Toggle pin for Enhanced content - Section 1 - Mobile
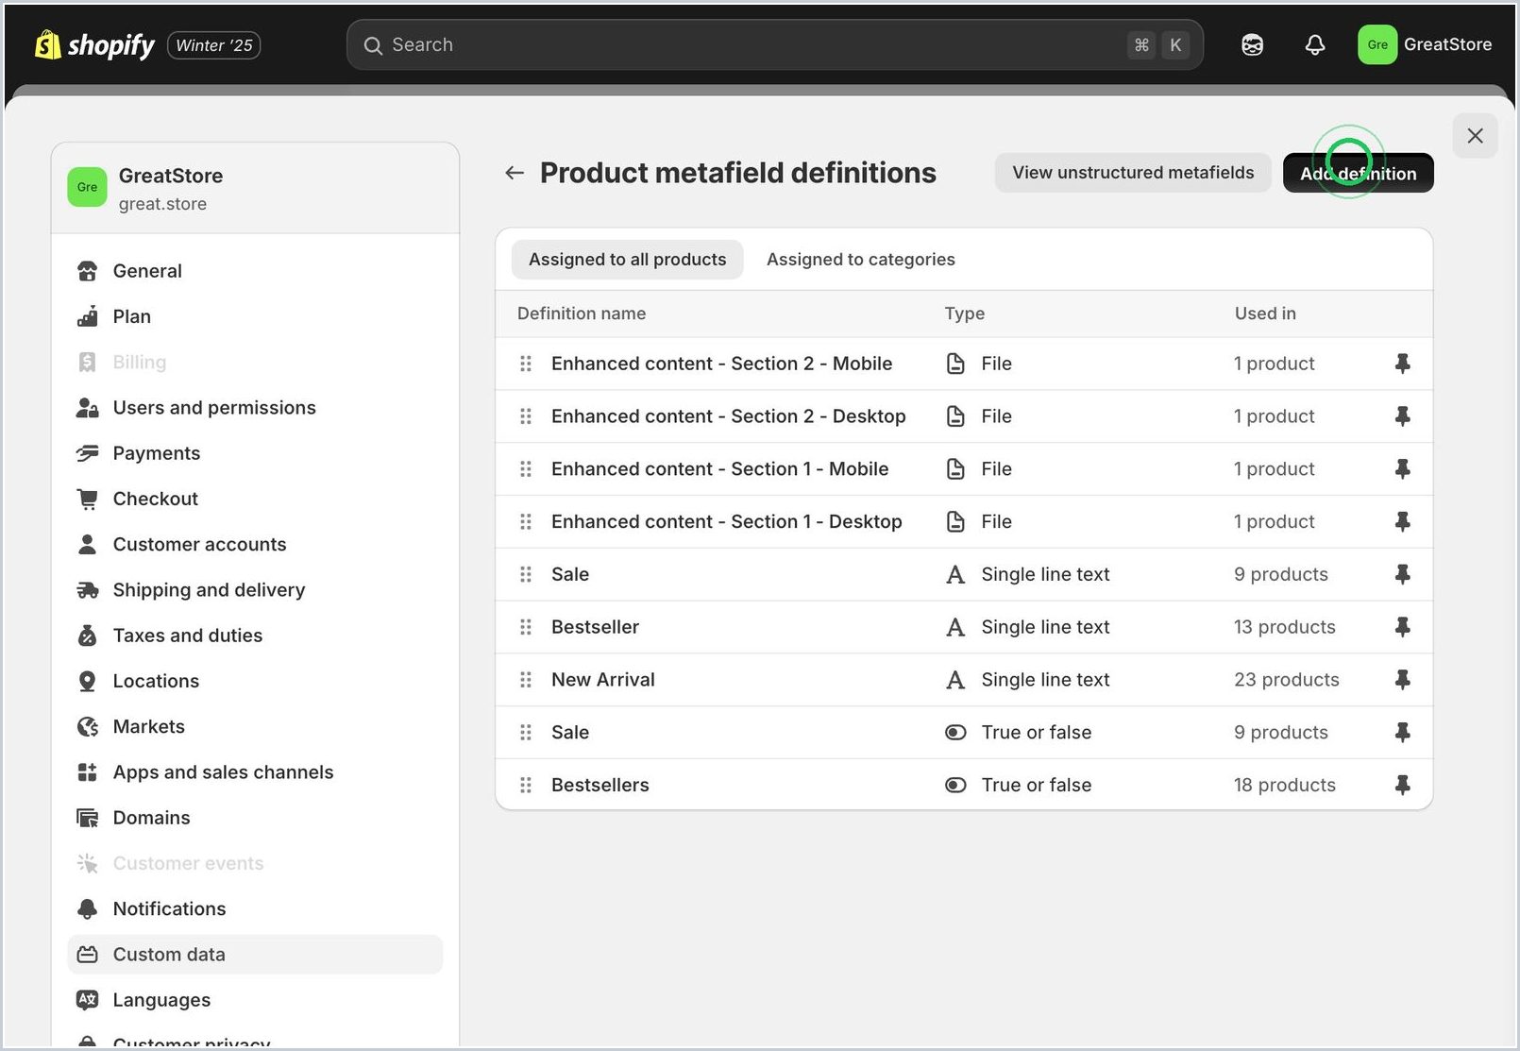 point(1403,469)
